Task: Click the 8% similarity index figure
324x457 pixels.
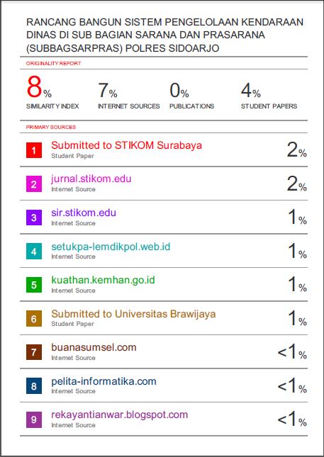Action: point(39,87)
